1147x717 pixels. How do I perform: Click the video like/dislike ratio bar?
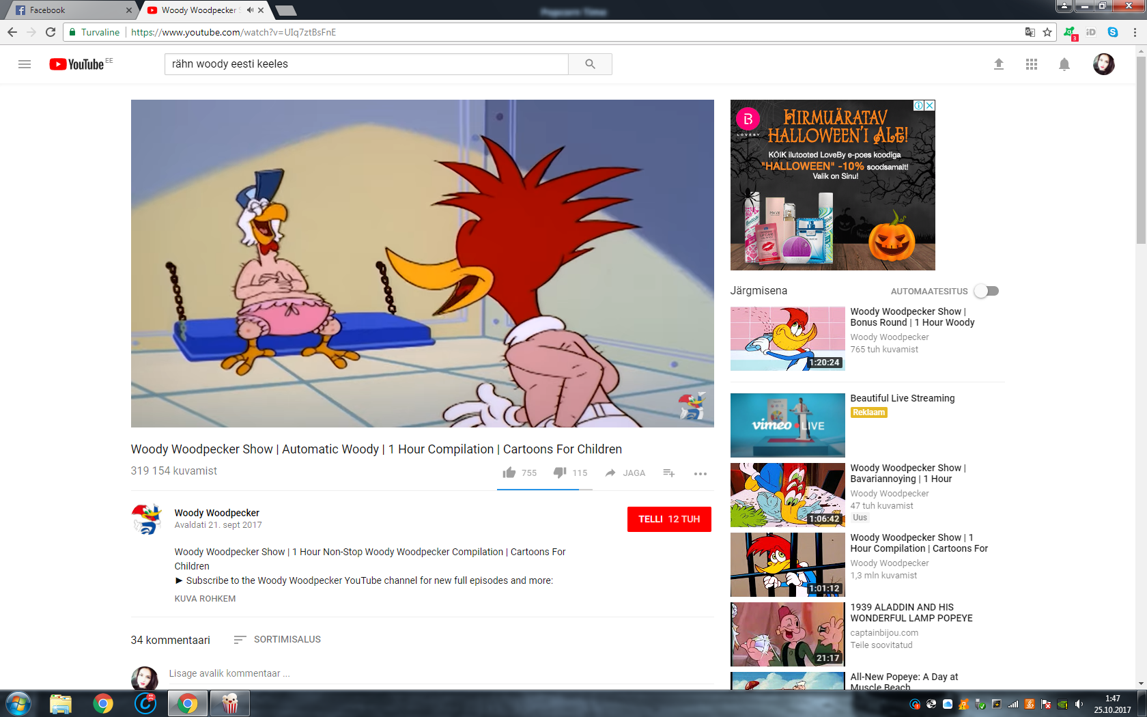point(545,490)
